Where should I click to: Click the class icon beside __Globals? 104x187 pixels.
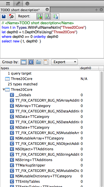(12, 95)
